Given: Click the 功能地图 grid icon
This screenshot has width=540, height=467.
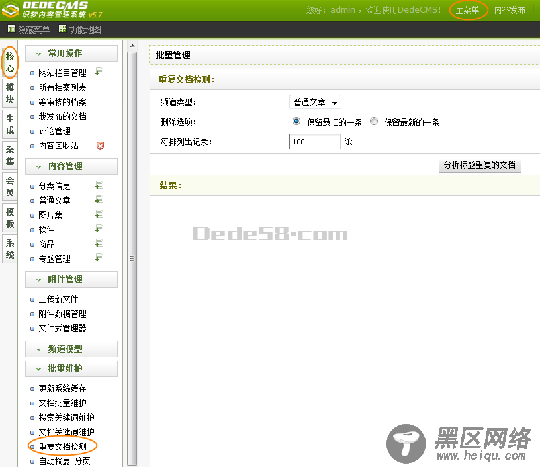Looking at the screenshot, I should tap(62, 29).
